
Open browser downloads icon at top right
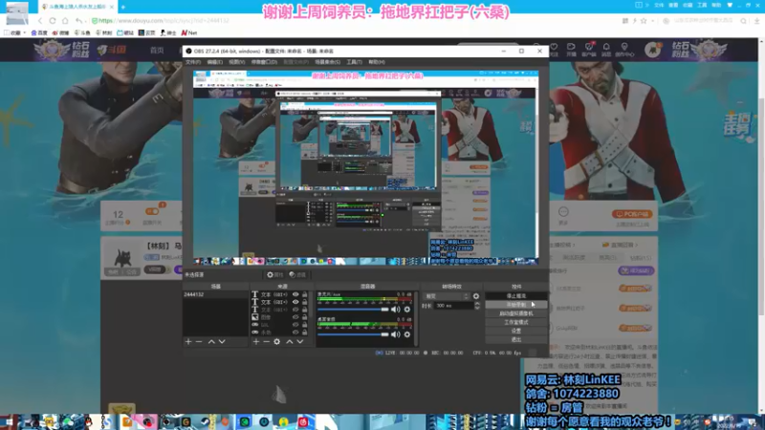pyautogui.click(x=756, y=21)
